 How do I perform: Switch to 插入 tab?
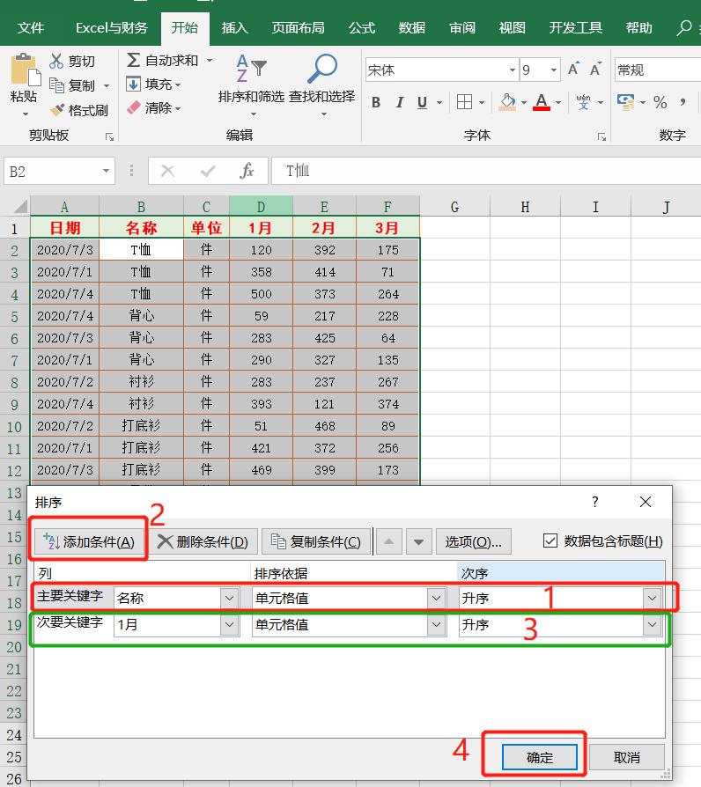point(235,27)
